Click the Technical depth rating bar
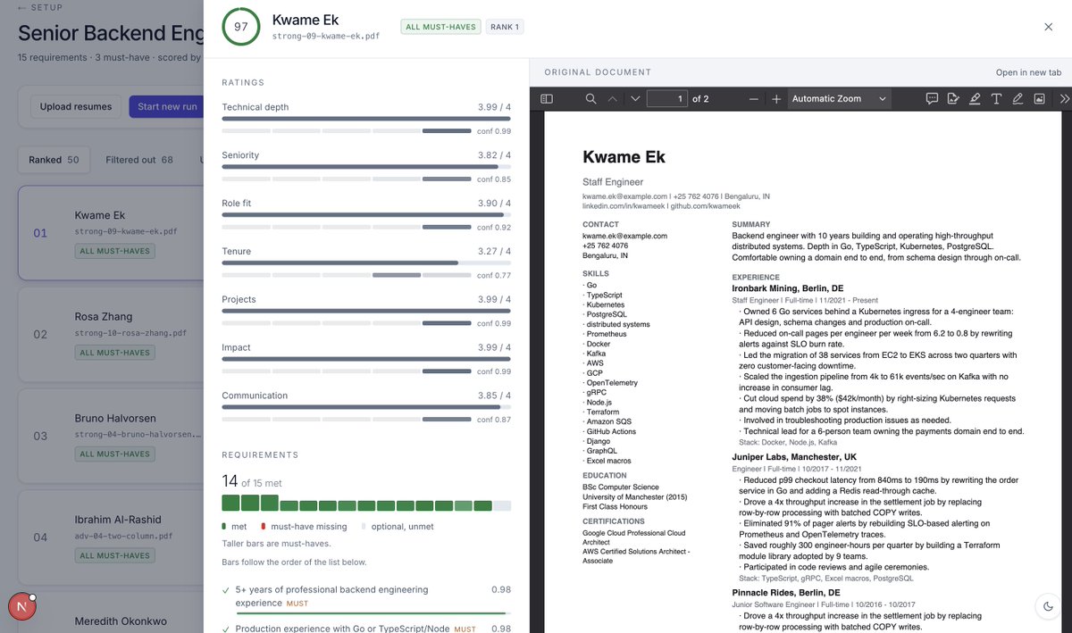Screen dimensions: 1072x633 pyautogui.click(x=366, y=117)
